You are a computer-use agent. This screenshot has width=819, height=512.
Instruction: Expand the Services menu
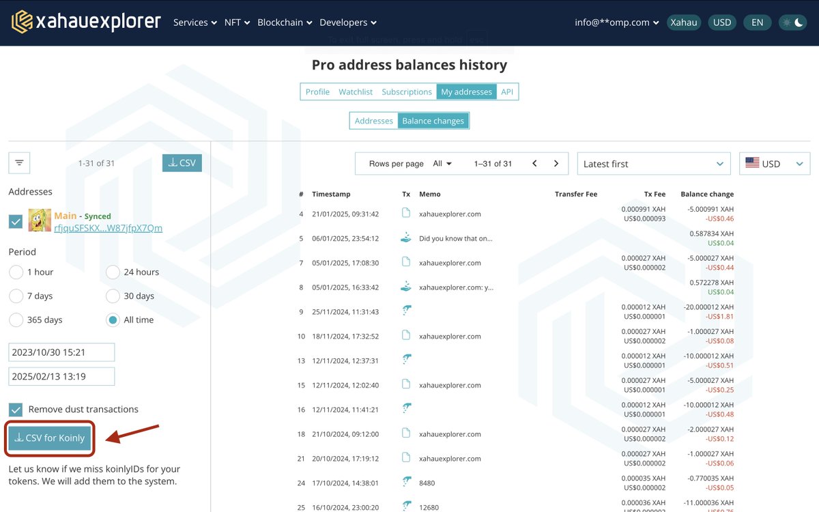coord(195,22)
